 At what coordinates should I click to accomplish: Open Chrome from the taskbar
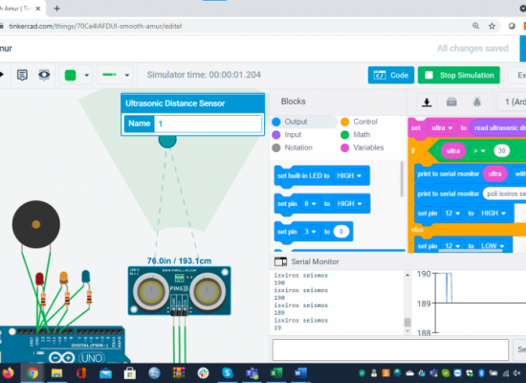tap(33, 373)
